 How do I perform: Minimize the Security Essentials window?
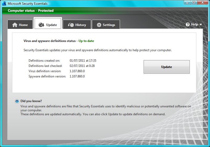(187, 3)
